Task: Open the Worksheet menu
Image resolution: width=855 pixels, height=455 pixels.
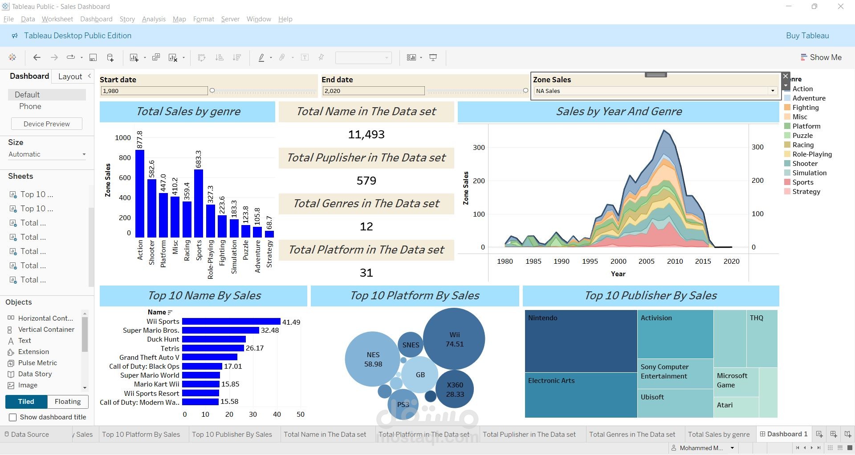Action: 57,19
